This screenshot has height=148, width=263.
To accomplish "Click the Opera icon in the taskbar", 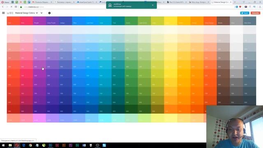I will 17,145.
